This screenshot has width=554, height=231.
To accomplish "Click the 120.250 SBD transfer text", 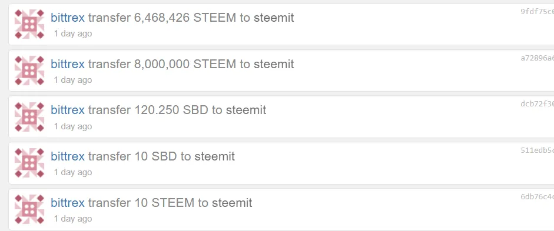I will [x=177, y=110].
